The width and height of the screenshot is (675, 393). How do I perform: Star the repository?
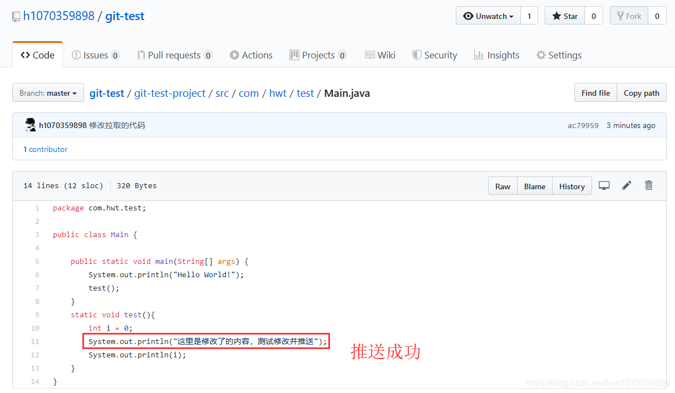coord(565,16)
